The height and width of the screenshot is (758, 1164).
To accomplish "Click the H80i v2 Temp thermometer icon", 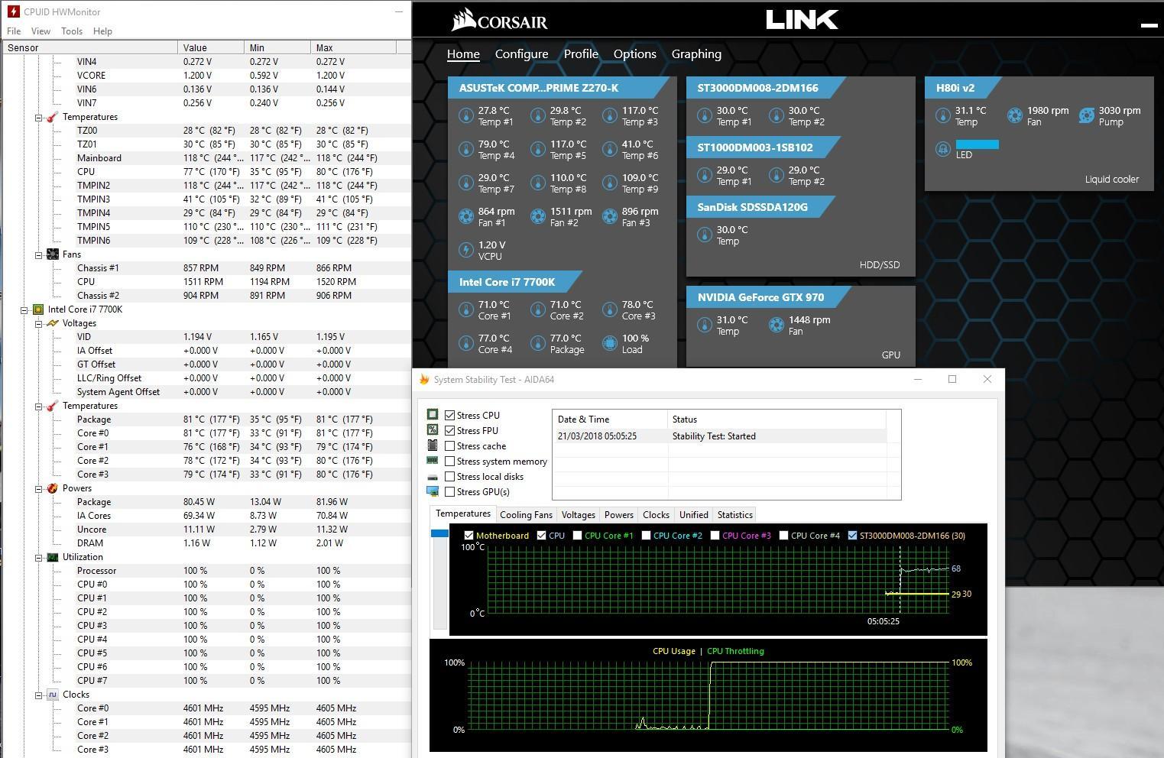I will pyautogui.click(x=942, y=116).
